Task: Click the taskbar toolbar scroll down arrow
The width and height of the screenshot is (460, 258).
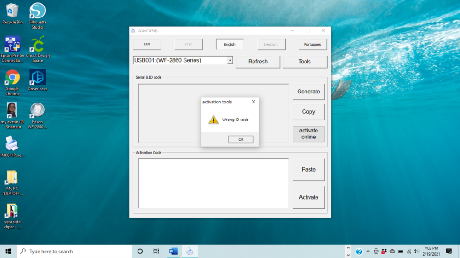Action: click(x=348, y=255)
